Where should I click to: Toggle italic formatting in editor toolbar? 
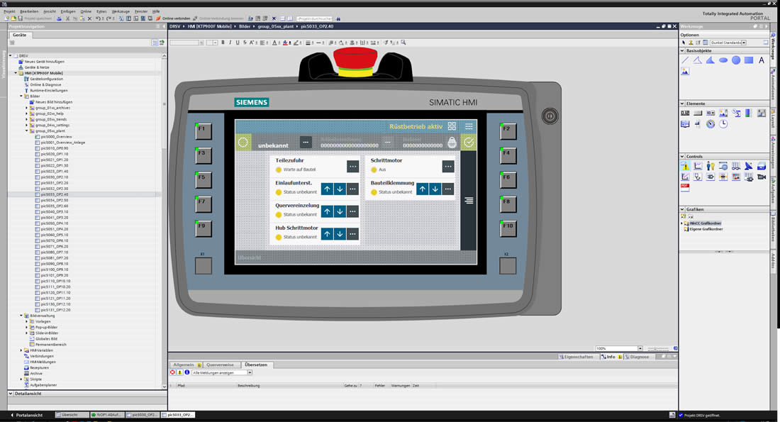pos(230,43)
